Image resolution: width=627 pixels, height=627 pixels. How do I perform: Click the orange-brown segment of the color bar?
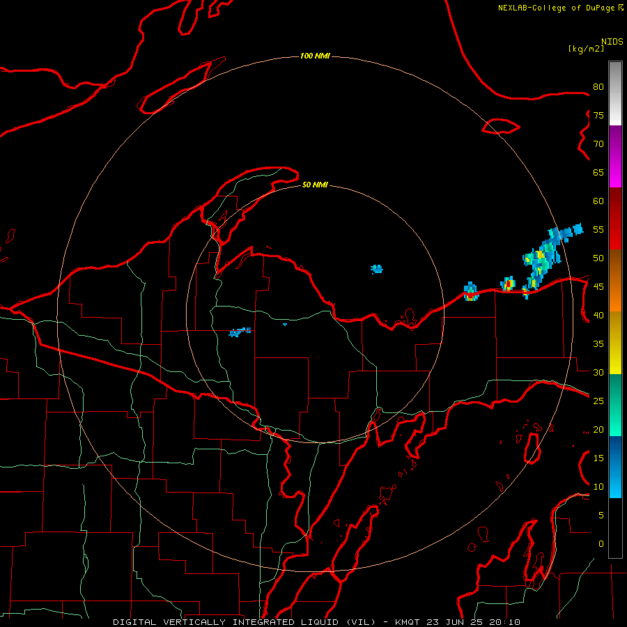tap(615, 280)
